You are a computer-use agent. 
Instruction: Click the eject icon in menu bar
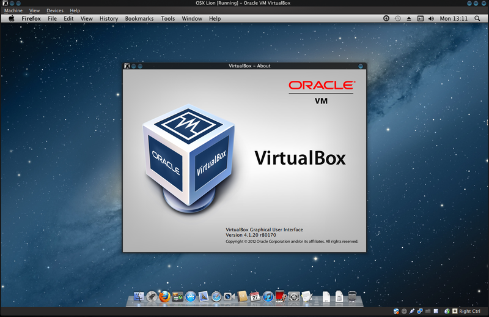[409, 19]
